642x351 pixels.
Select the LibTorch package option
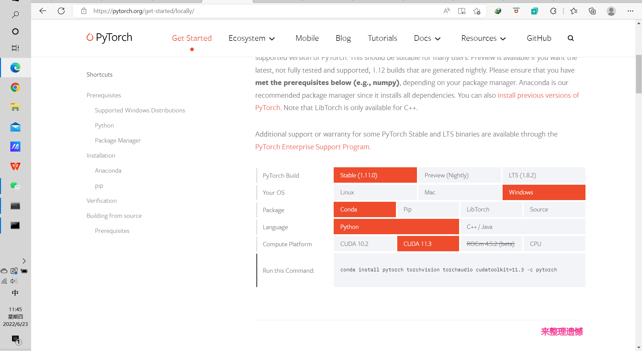tap(491, 209)
